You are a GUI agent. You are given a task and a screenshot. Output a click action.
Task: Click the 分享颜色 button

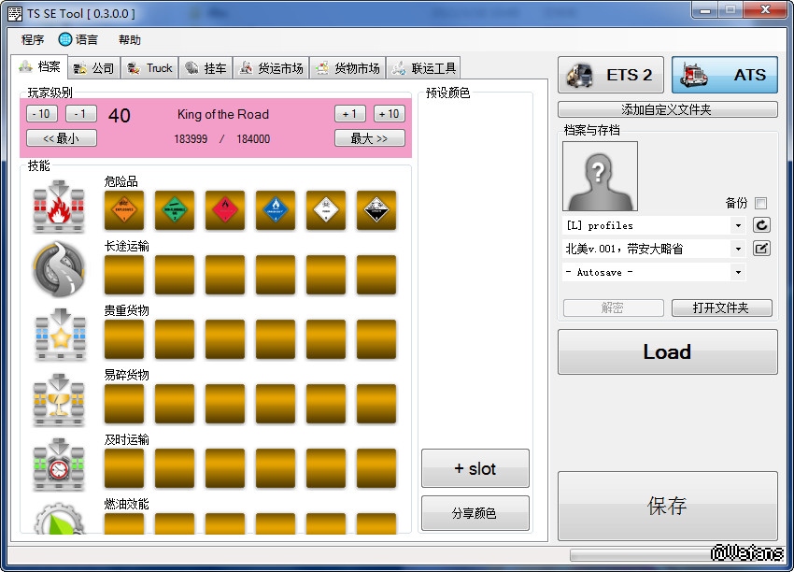click(475, 513)
